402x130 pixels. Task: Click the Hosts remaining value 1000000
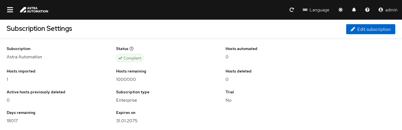[x=126, y=79]
